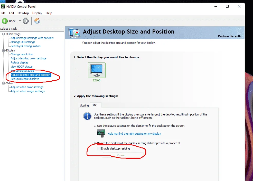This screenshot has width=253, height=181.
Task: Open the Edit menu
Action: tap(12, 13)
